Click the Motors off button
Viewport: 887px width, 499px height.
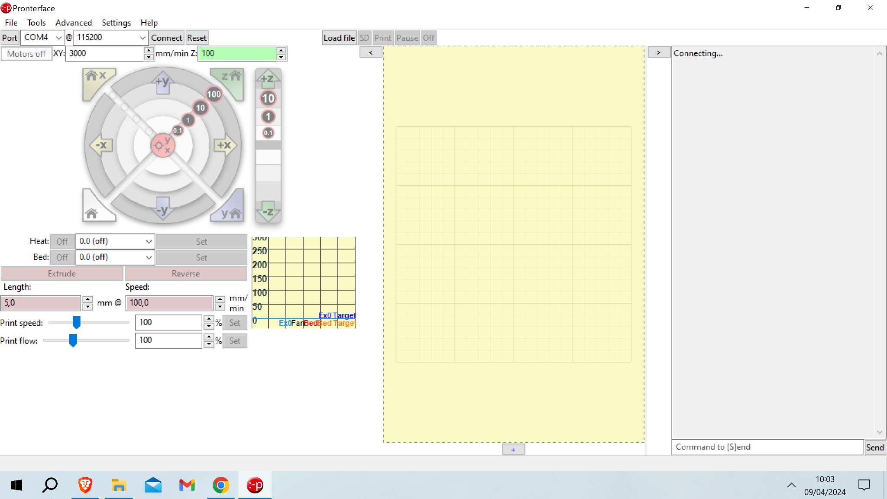pyautogui.click(x=26, y=54)
